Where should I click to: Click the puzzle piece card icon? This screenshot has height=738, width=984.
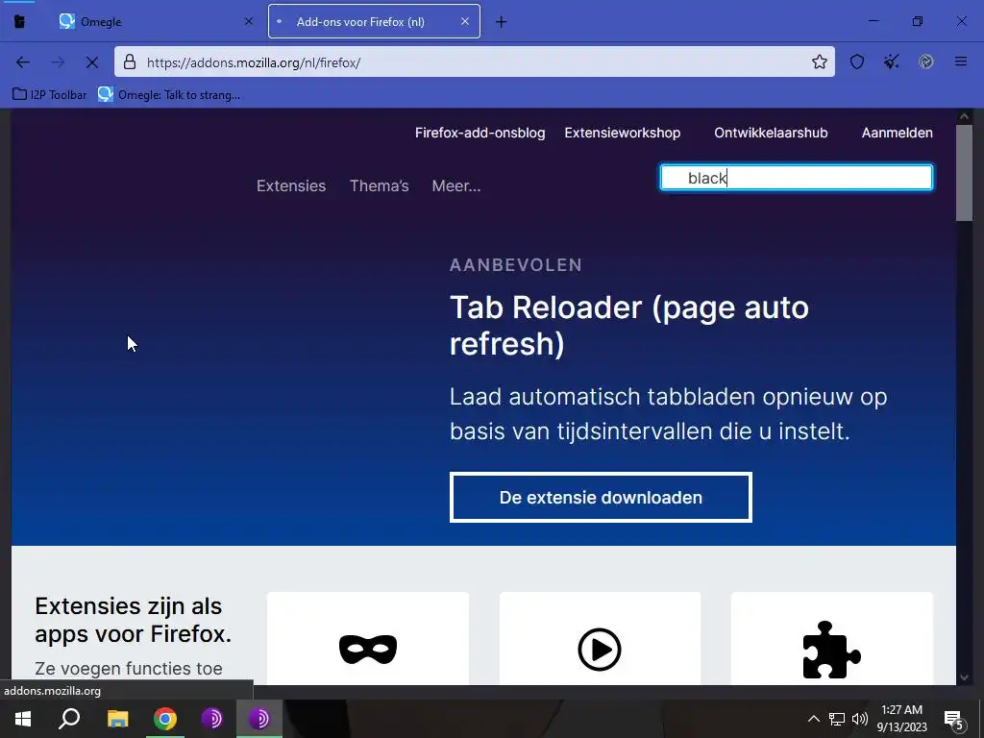pyautogui.click(x=831, y=650)
